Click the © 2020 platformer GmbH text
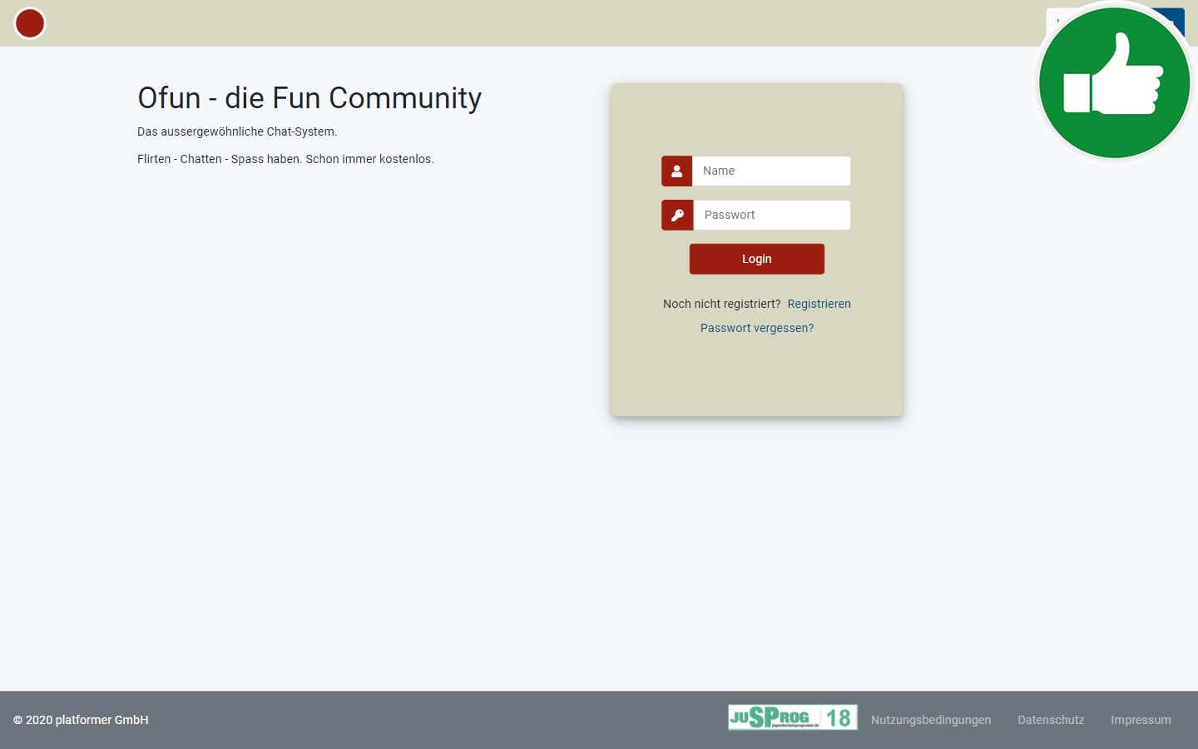 pos(81,721)
